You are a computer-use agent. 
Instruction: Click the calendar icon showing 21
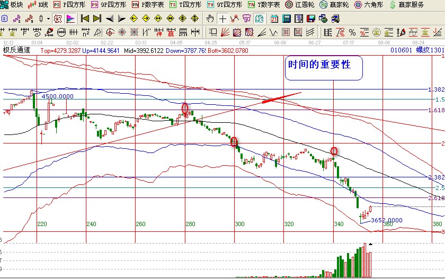click(274, 19)
